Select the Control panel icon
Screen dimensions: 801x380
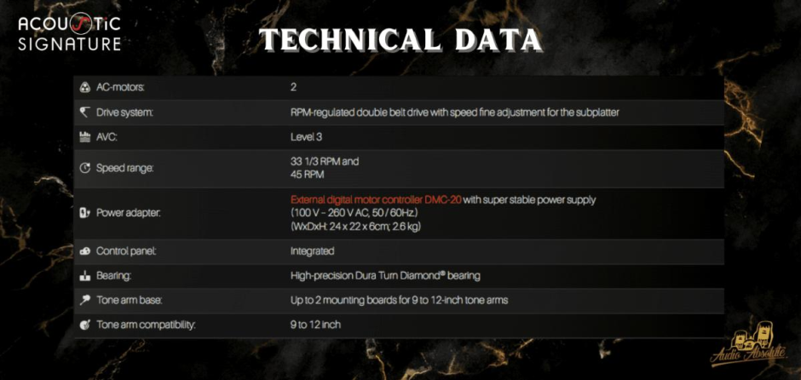click(x=84, y=251)
